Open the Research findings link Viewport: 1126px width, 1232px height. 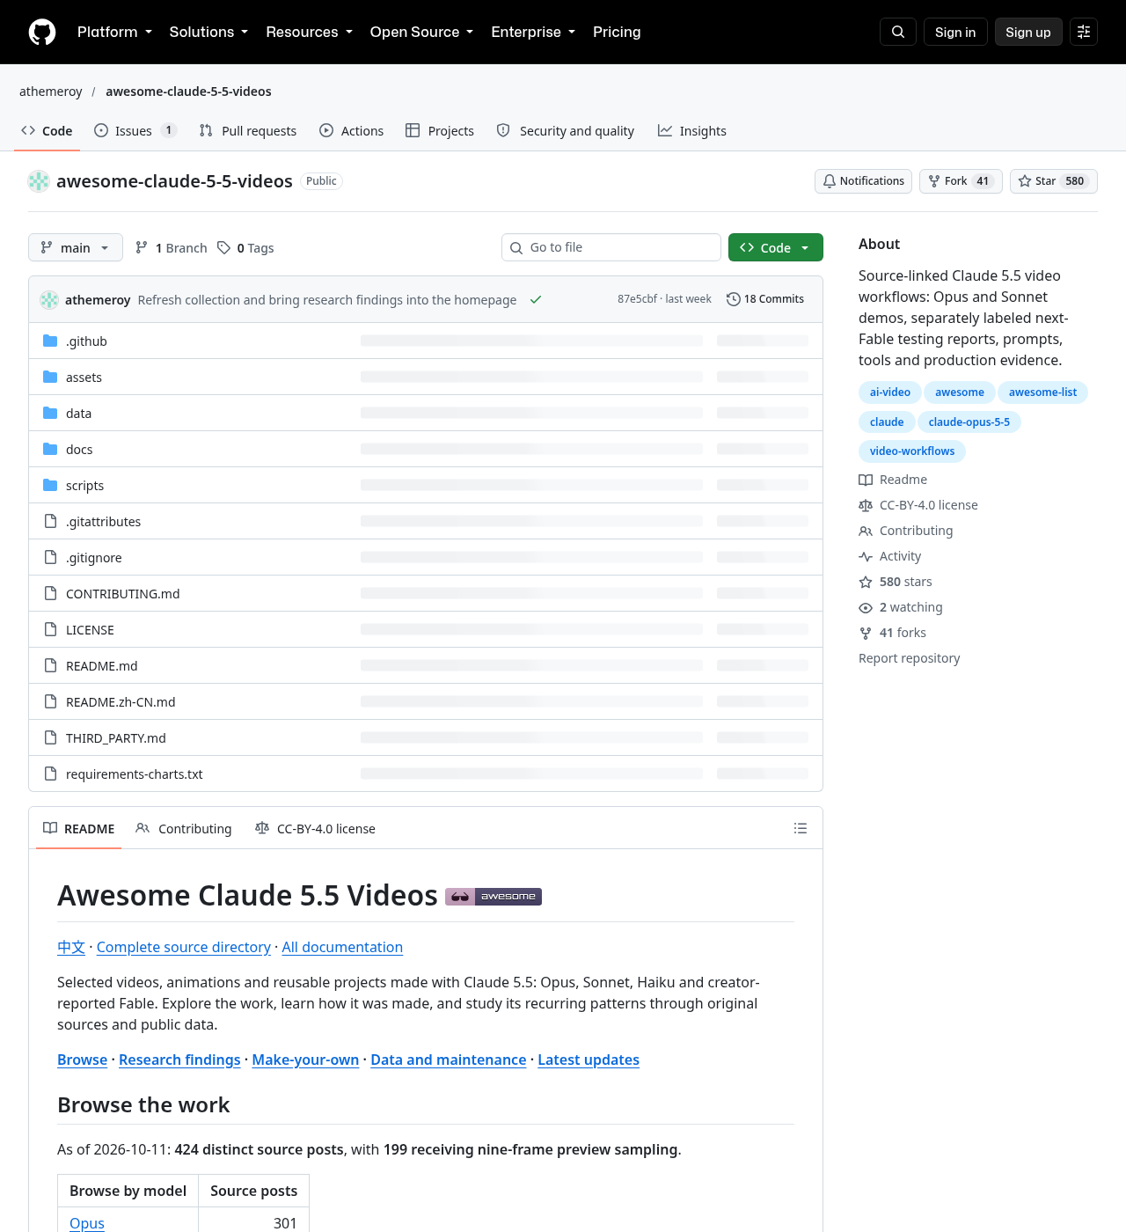click(179, 1060)
